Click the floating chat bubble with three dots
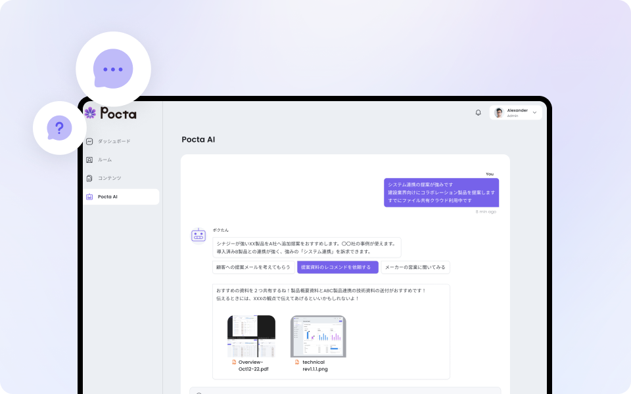This screenshot has height=394, width=631. (x=113, y=69)
